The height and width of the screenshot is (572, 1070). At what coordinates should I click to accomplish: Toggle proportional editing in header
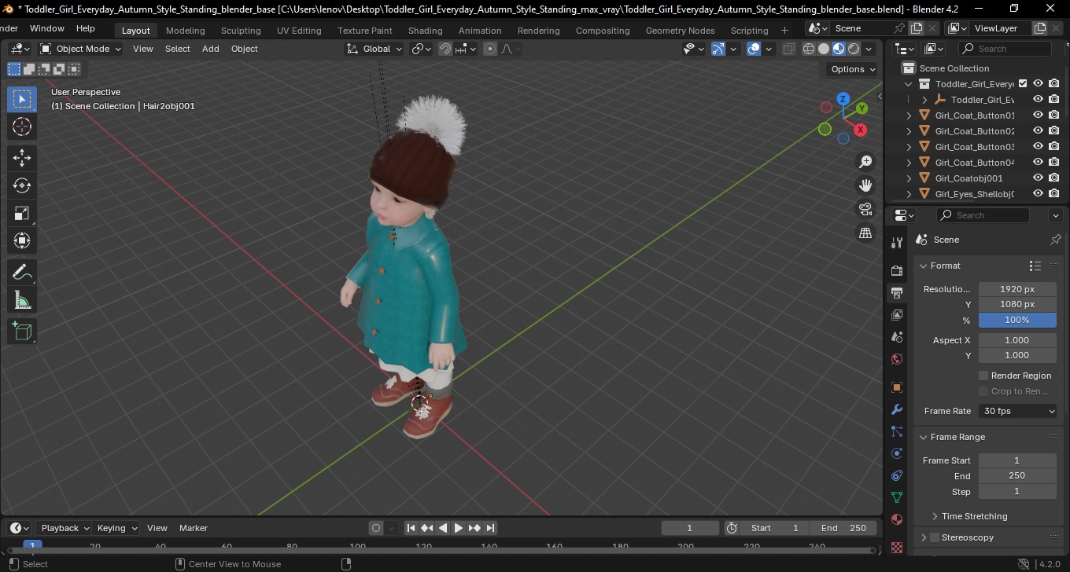pos(490,49)
